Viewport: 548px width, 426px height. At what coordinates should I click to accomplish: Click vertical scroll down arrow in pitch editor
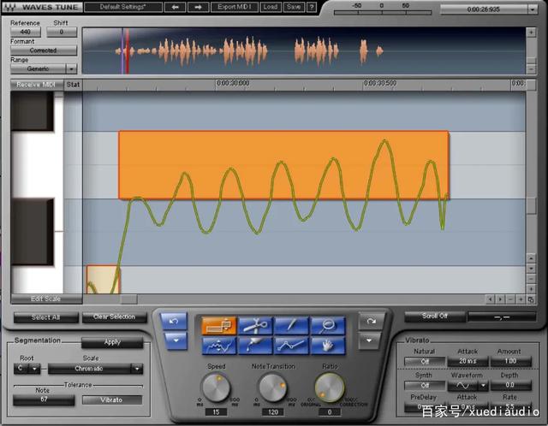point(531,269)
